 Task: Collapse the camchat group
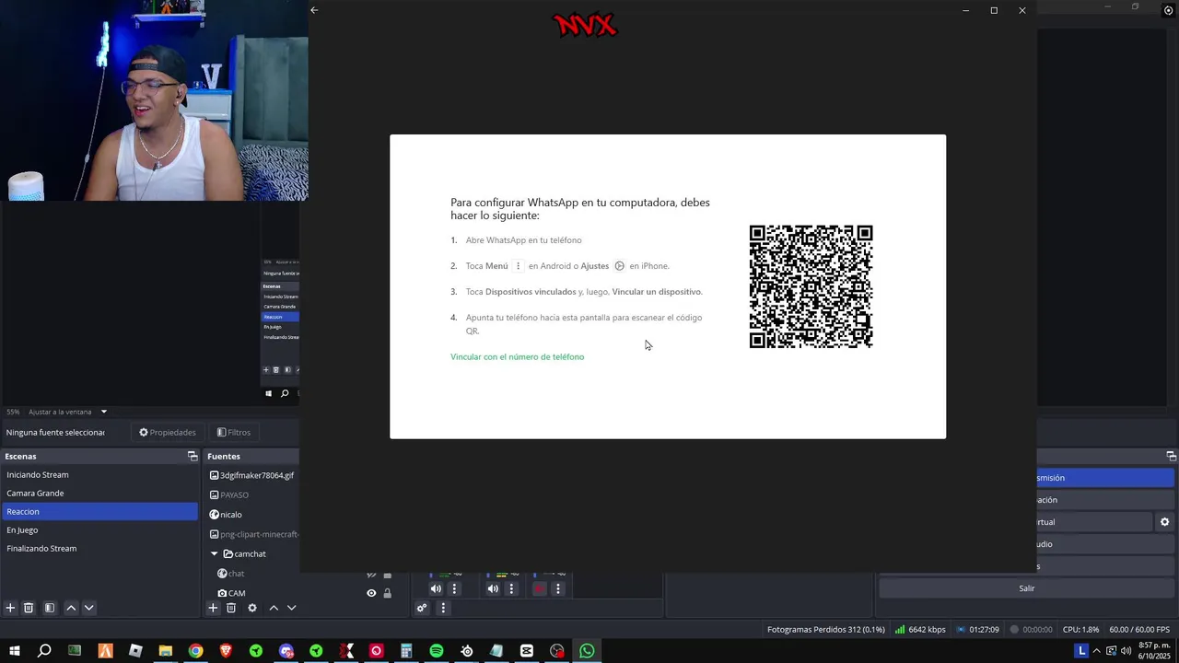pos(215,553)
